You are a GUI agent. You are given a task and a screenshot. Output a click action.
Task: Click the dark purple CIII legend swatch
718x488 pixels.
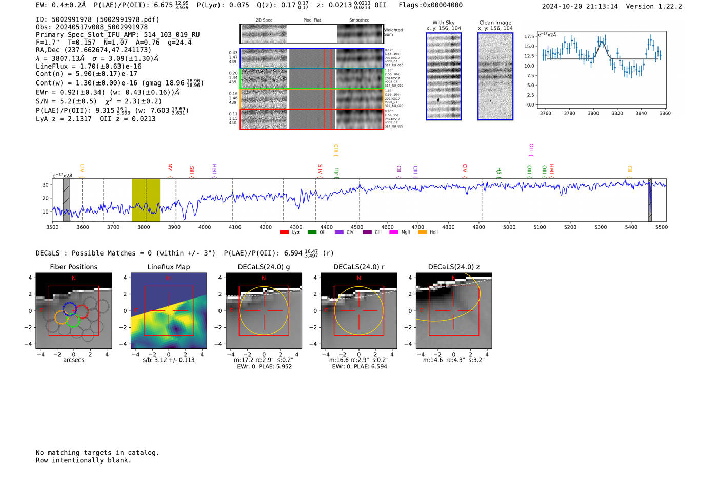(367, 232)
